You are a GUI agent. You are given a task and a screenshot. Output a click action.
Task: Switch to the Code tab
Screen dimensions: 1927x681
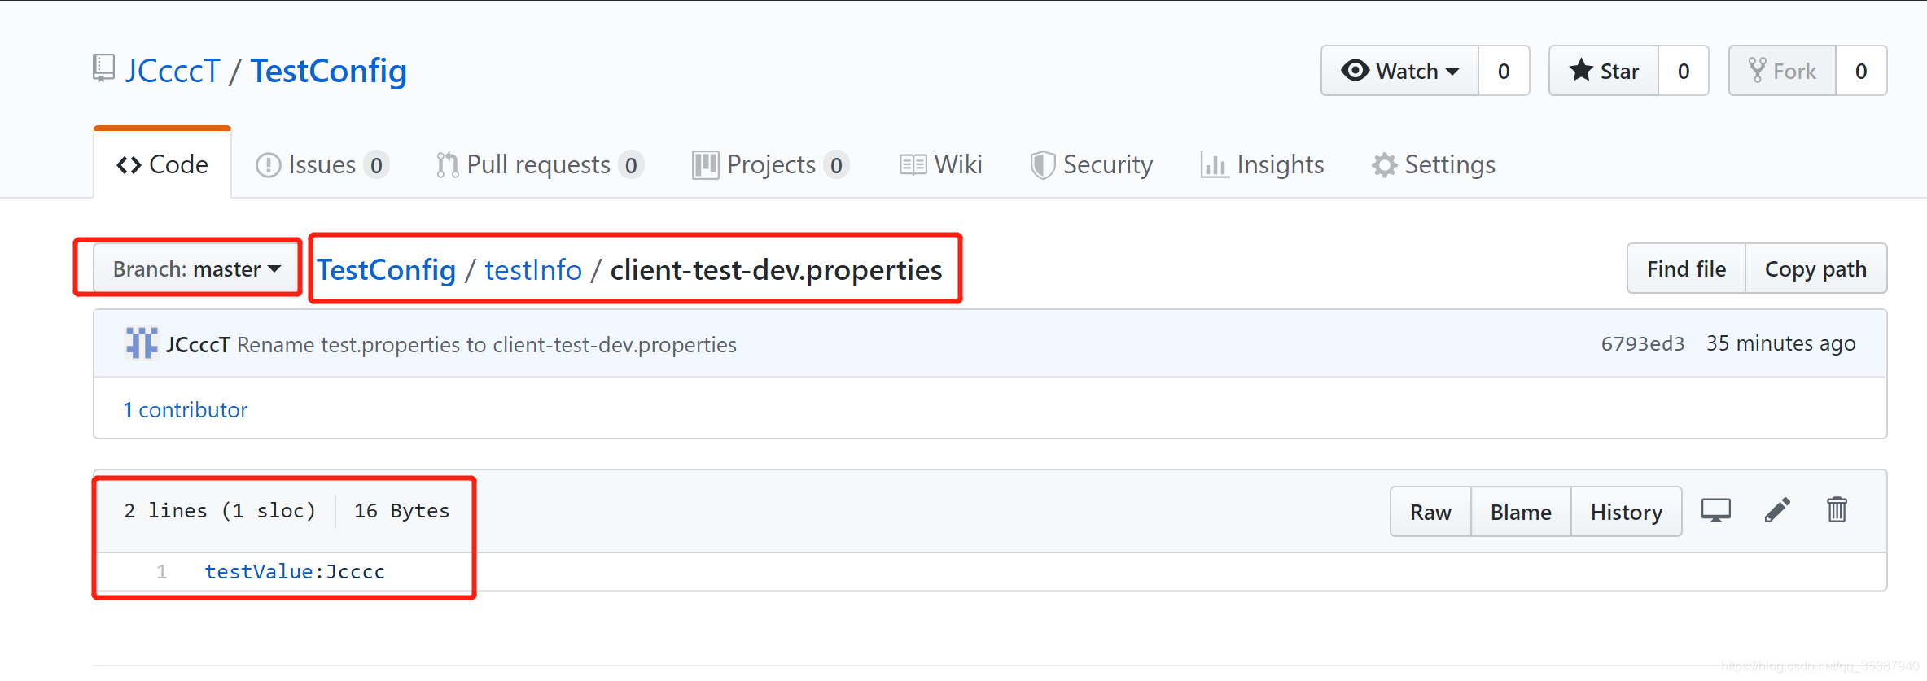pos(162,164)
